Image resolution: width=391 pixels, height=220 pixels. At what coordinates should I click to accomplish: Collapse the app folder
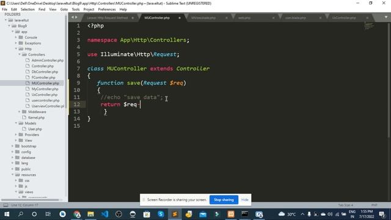(13, 32)
